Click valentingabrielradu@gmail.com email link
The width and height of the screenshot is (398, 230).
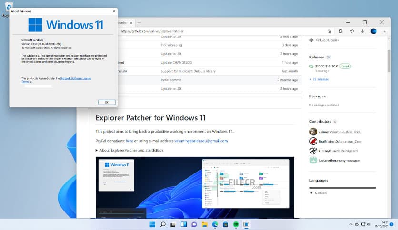click(x=201, y=141)
